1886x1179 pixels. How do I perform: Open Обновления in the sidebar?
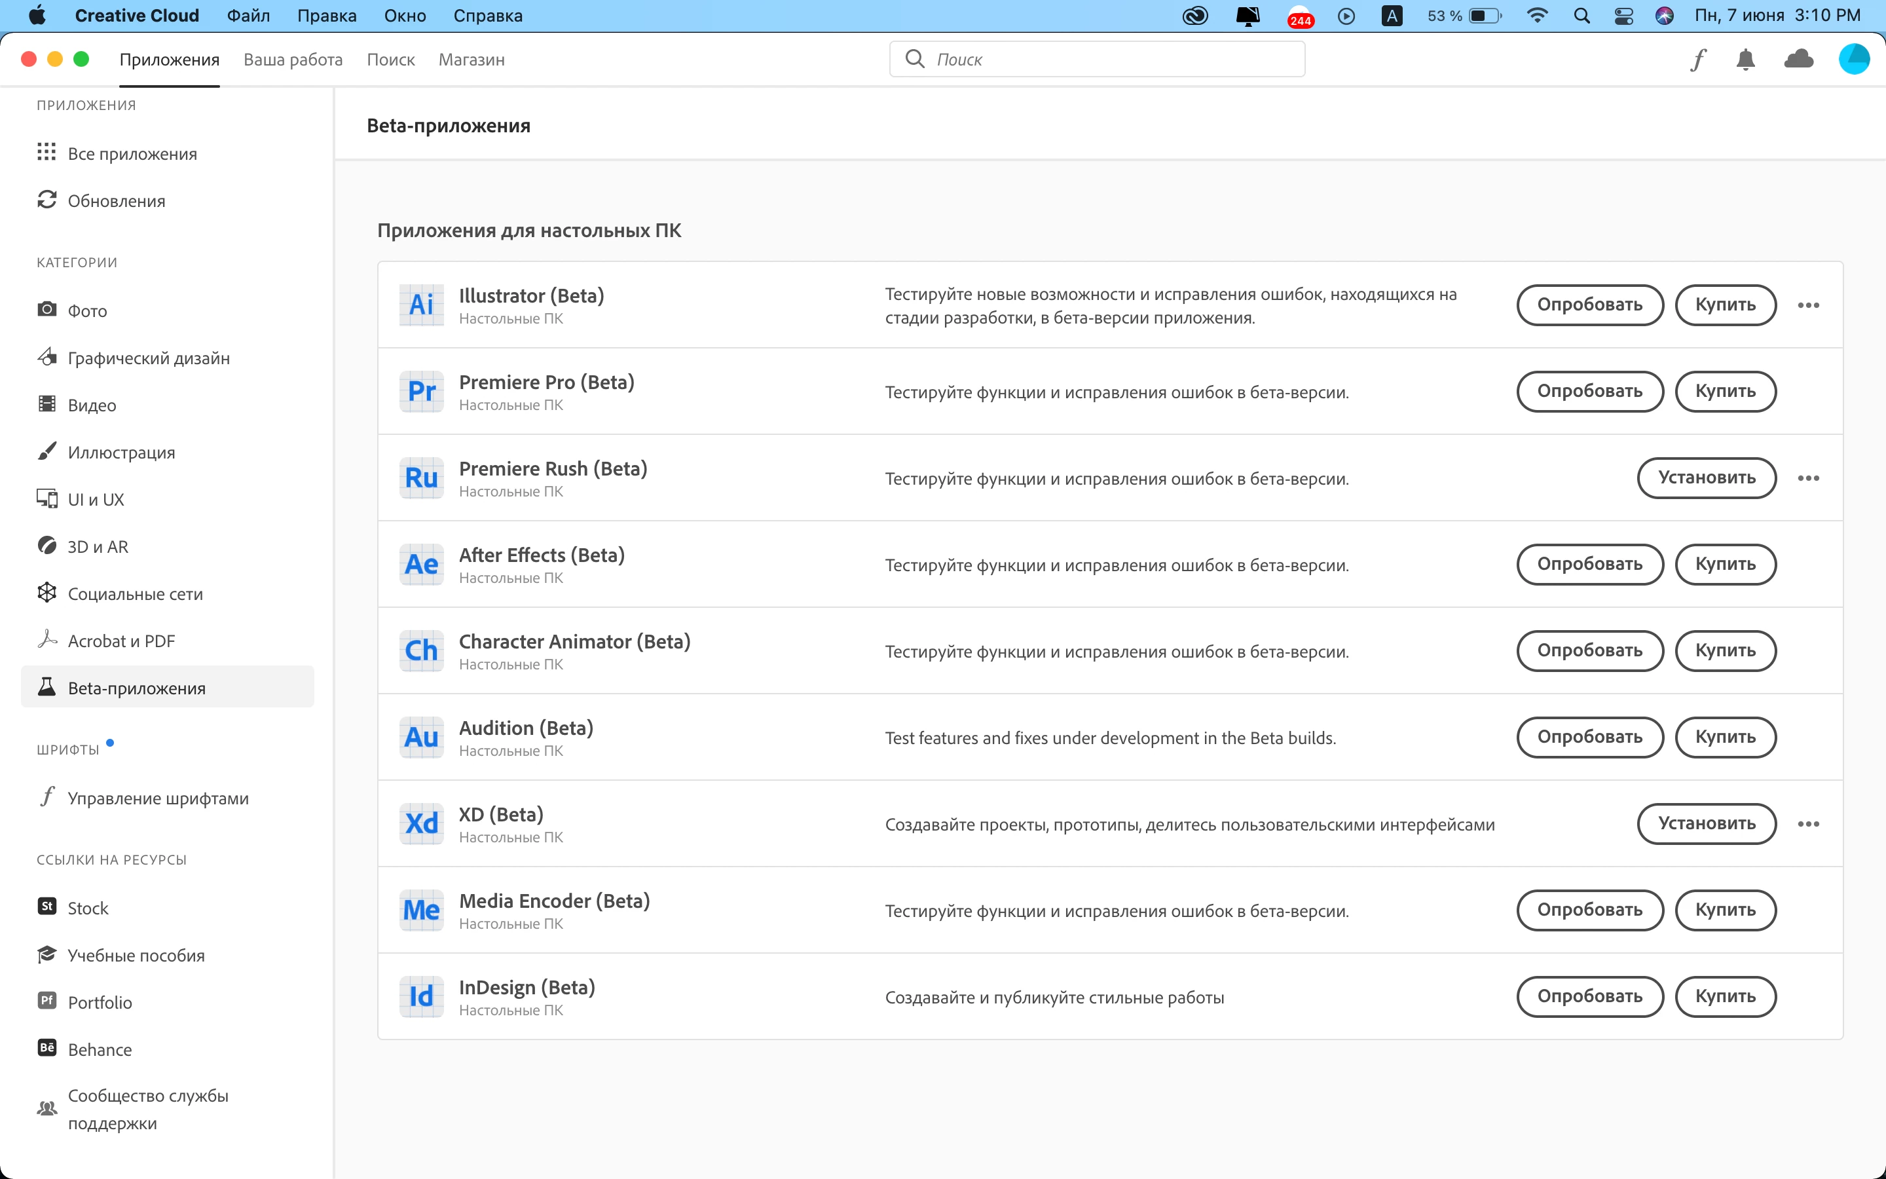click(x=116, y=200)
